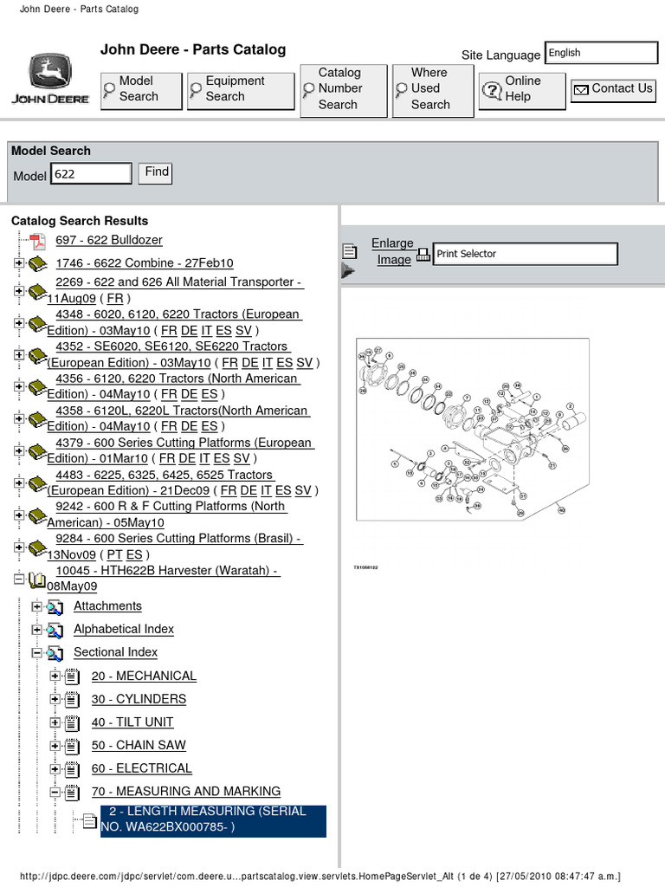
Task: Click the book icon for catalog 4352
Action: pyautogui.click(x=37, y=355)
